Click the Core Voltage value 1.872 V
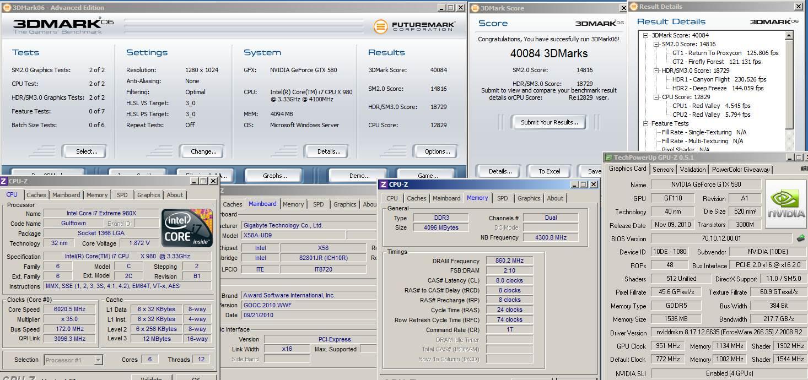Viewport: 808px width, 380px height. point(139,243)
